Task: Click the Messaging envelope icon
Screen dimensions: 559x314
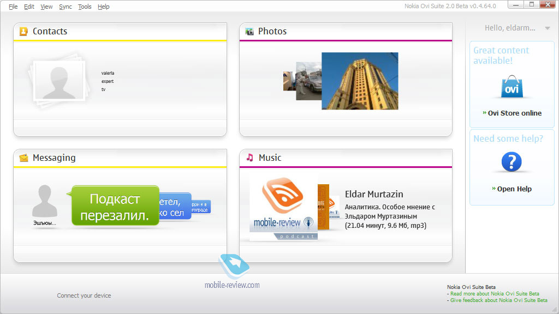Action: [24, 158]
